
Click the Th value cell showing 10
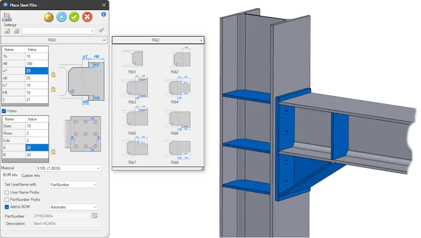point(36,56)
